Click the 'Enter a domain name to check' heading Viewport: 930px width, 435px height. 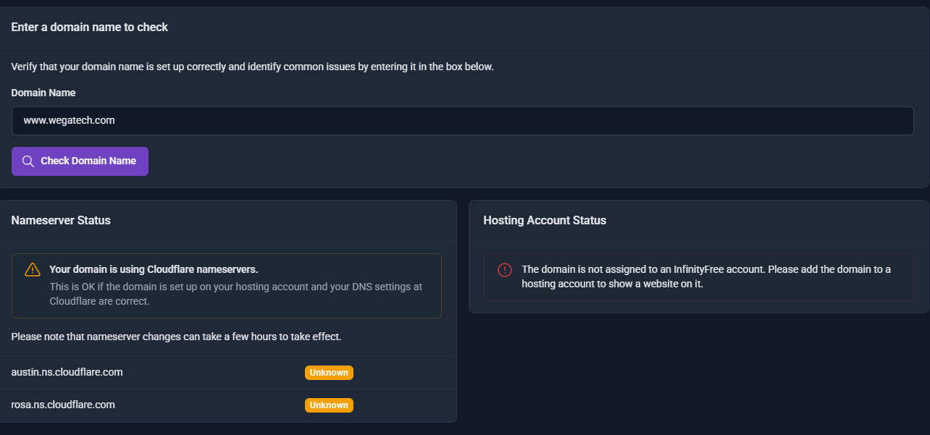(x=90, y=27)
